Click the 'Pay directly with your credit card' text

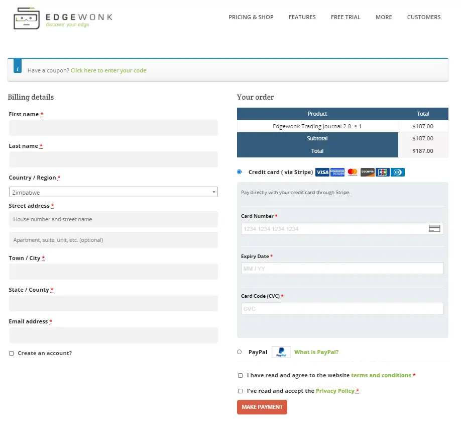(x=295, y=193)
